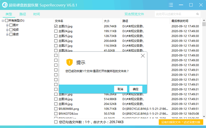Screen dimensions: 206x128
Task: Close the 提示 dialog with X
Action: click(143, 56)
